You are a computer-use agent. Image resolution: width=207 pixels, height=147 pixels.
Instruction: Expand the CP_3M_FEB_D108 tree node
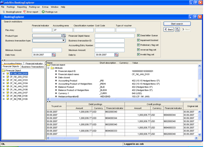point(4,96)
